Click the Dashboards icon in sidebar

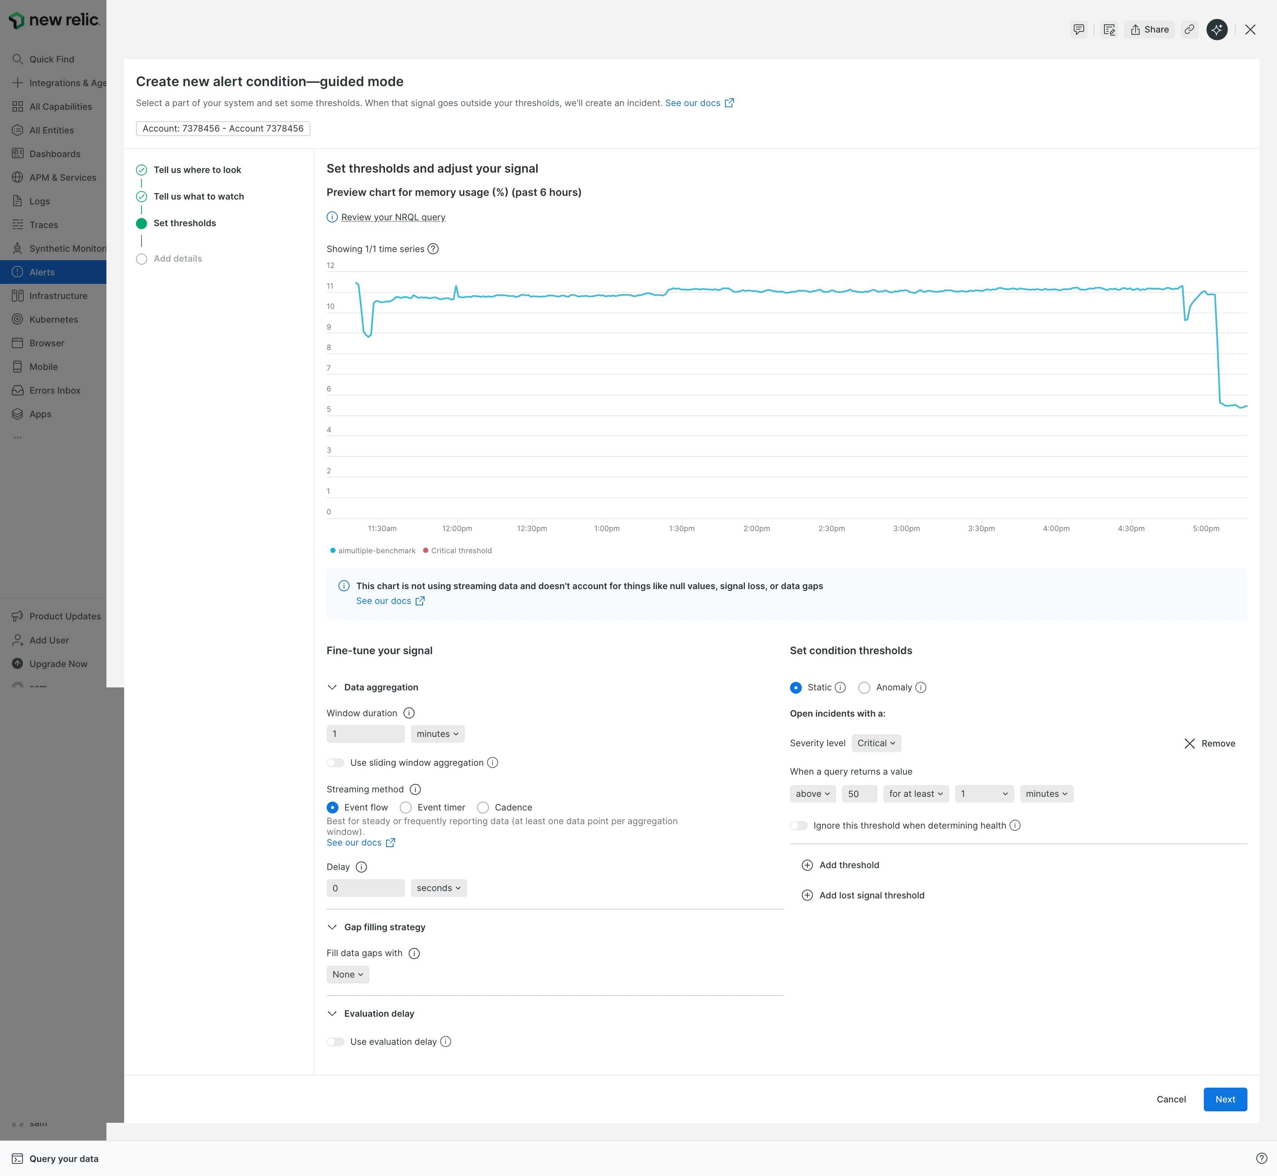(x=18, y=153)
